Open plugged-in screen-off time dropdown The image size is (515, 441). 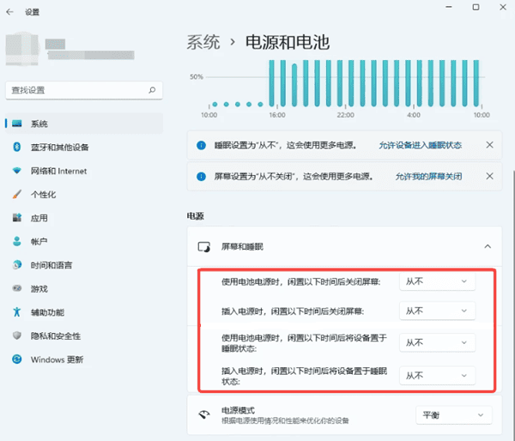click(437, 311)
